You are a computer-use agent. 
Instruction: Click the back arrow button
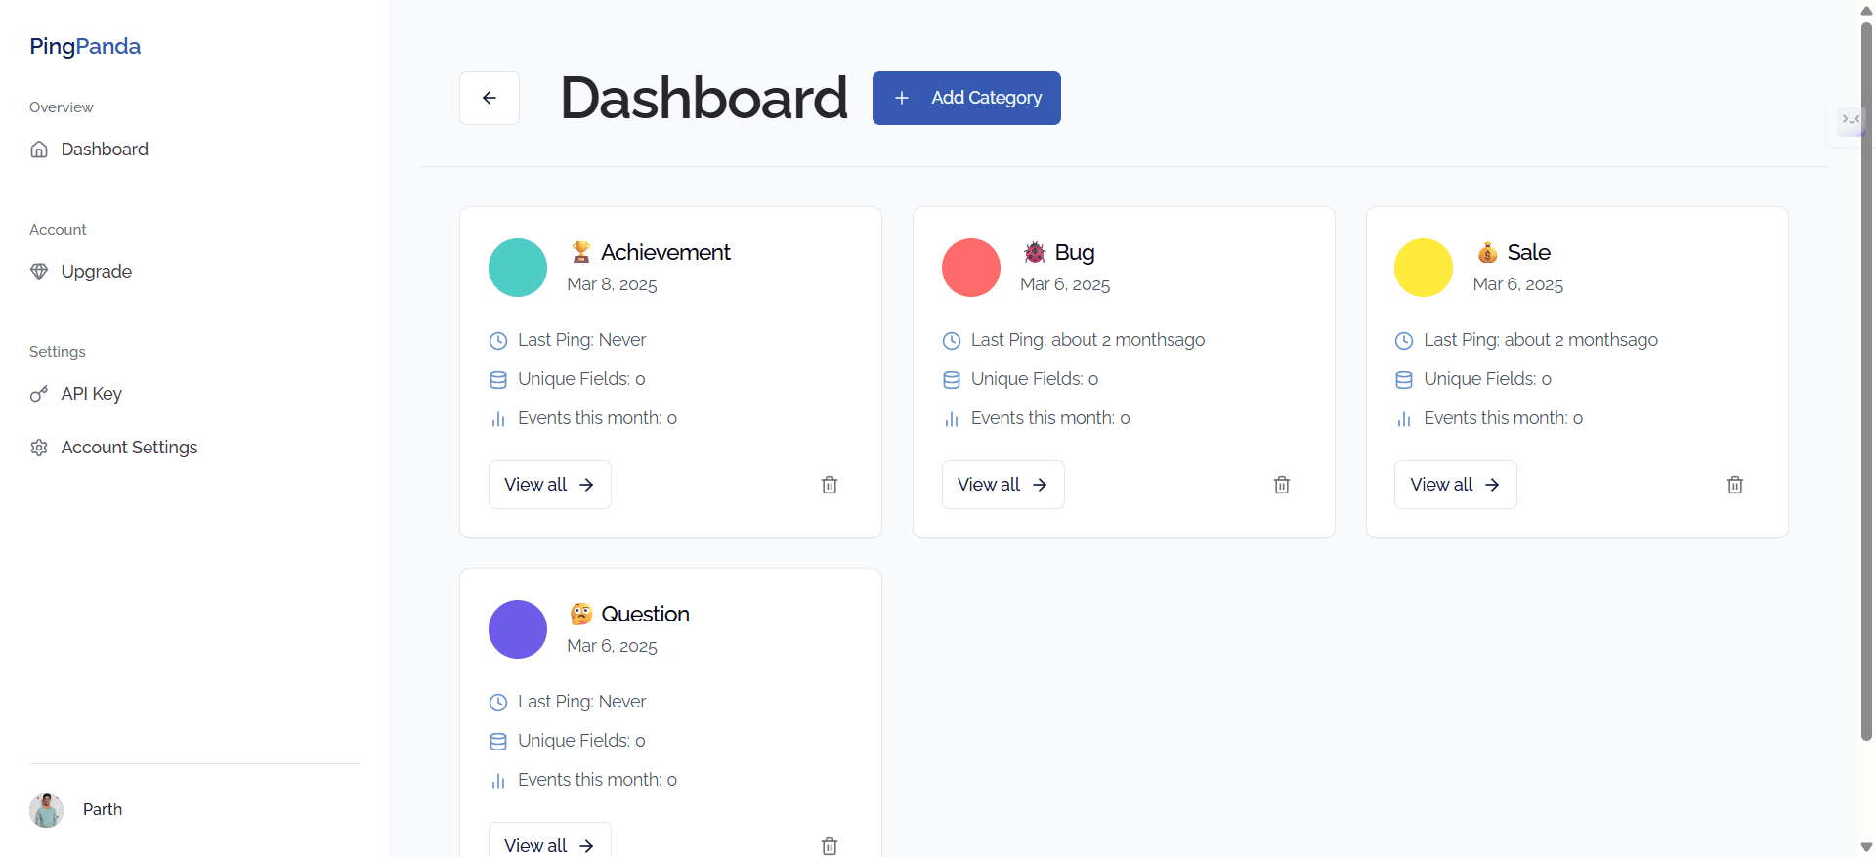click(x=489, y=98)
